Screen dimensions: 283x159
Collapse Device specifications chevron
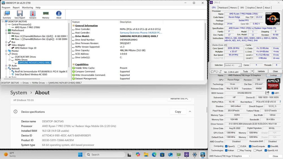coord(190,112)
